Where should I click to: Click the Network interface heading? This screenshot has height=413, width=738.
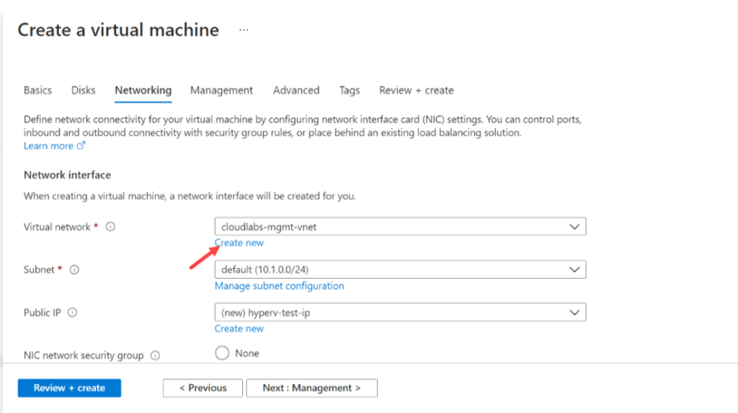pyautogui.click(x=67, y=174)
